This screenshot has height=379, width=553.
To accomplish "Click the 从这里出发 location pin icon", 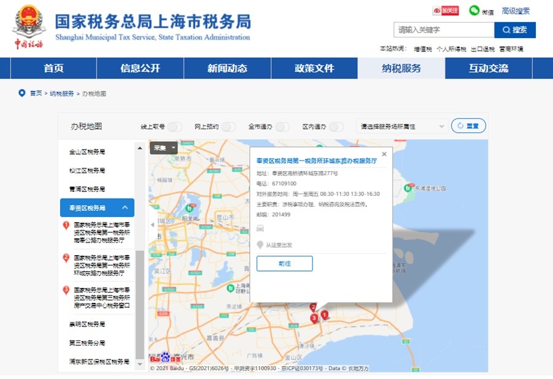I will click(260, 245).
